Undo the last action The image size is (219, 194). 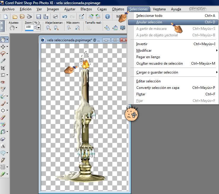[x=65, y=17]
